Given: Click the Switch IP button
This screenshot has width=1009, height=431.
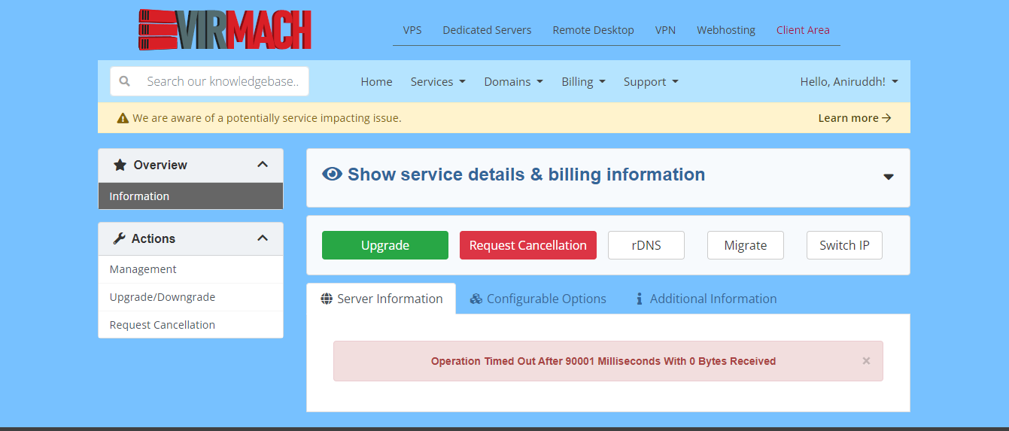Looking at the screenshot, I should click(844, 245).
